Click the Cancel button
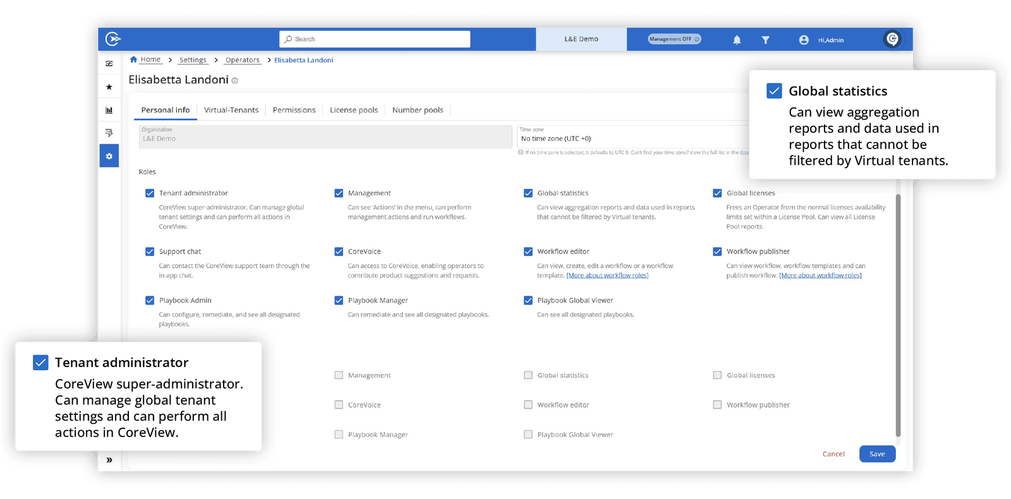The height and width of the screenshot is (499, 1011). coord(833,454)
